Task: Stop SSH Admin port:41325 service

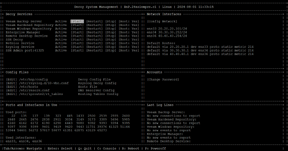Action: point(111,50)
